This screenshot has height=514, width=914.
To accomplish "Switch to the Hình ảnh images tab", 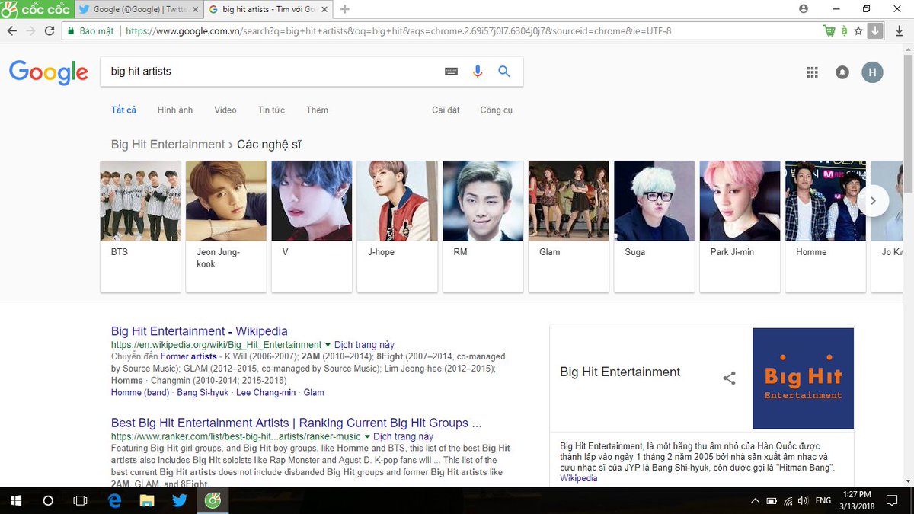I will 175,110.
